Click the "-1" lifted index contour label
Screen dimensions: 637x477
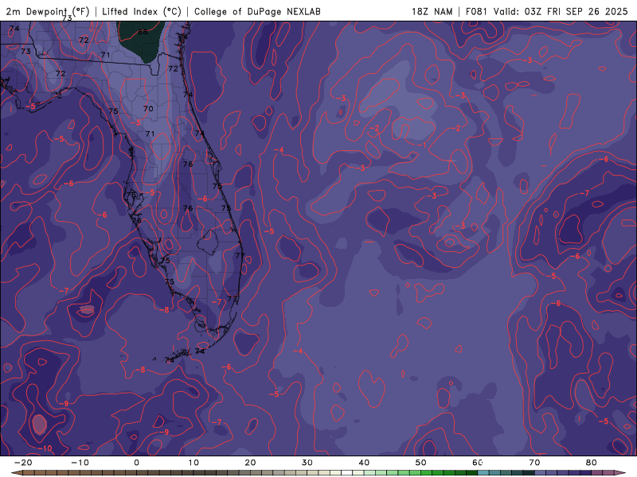(x=422, y=145)
